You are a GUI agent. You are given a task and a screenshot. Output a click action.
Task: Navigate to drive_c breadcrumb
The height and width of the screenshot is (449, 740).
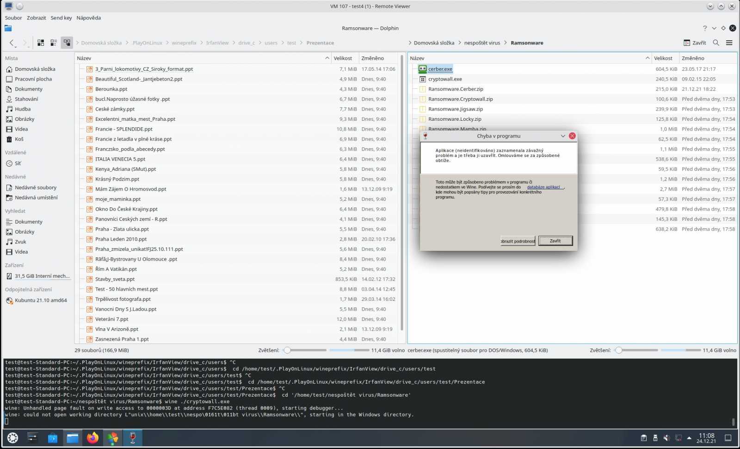tap(247, 43)
